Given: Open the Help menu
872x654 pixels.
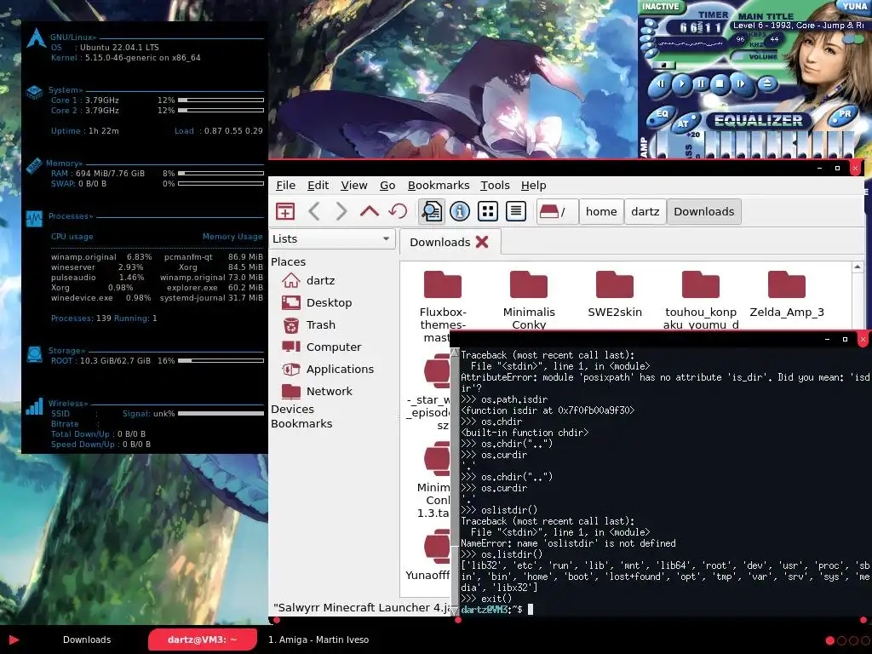Looking at the screenshot, I should tap(533, 185).
